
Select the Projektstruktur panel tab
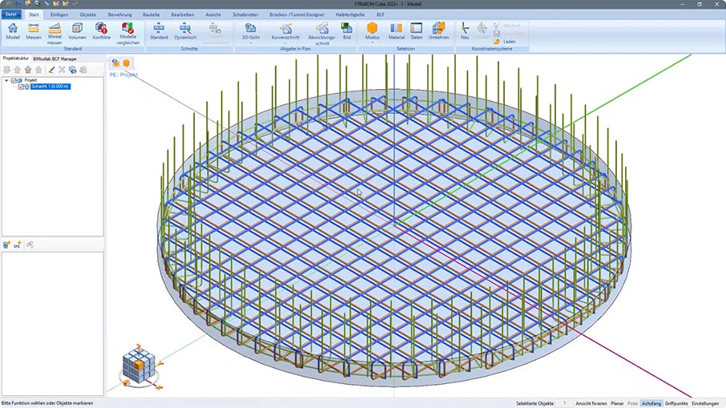pos(16,59)
